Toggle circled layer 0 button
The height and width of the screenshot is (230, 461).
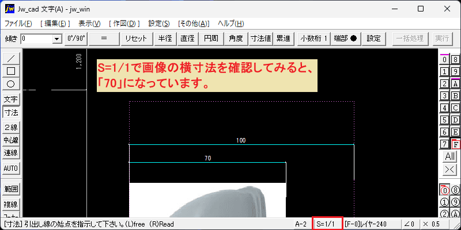coord(445,191)
